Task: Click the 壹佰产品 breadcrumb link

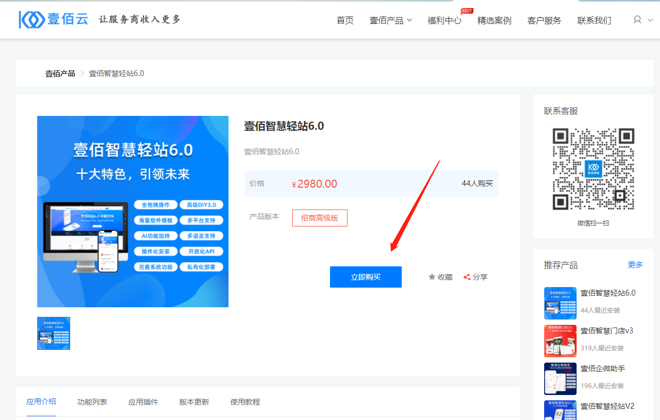Action: tap(60, 73)
